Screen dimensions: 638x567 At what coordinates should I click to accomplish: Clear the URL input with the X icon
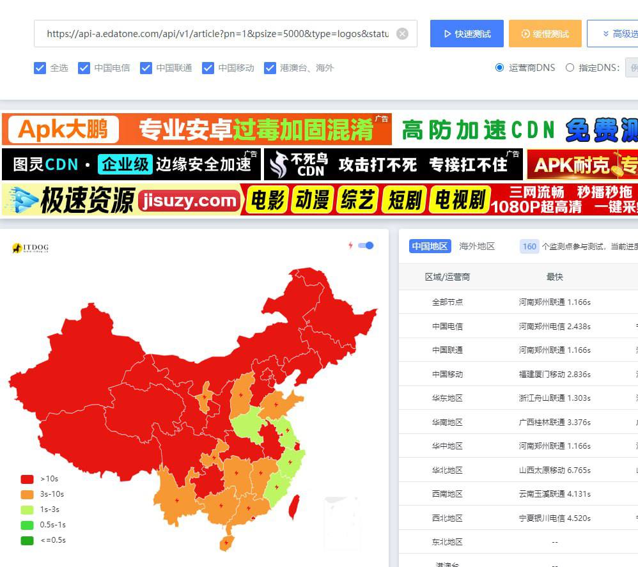402,34
